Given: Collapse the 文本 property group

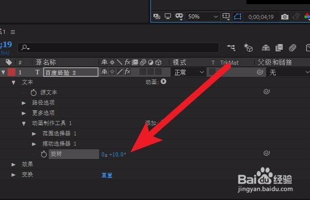Looking at the screenshot, I should pyautogui.click(x=13, y=83).
